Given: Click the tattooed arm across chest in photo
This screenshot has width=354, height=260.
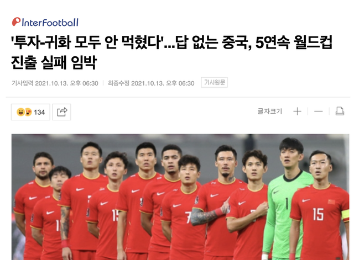Looking at the screenshot, I should [x=207, y=216].
